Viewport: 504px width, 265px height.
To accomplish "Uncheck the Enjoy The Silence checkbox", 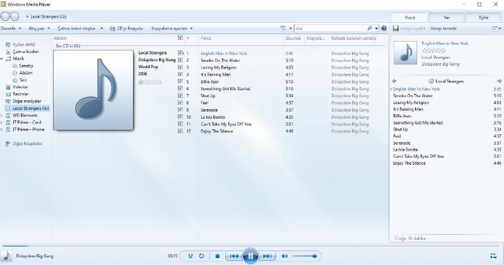I will coord(180,131).
